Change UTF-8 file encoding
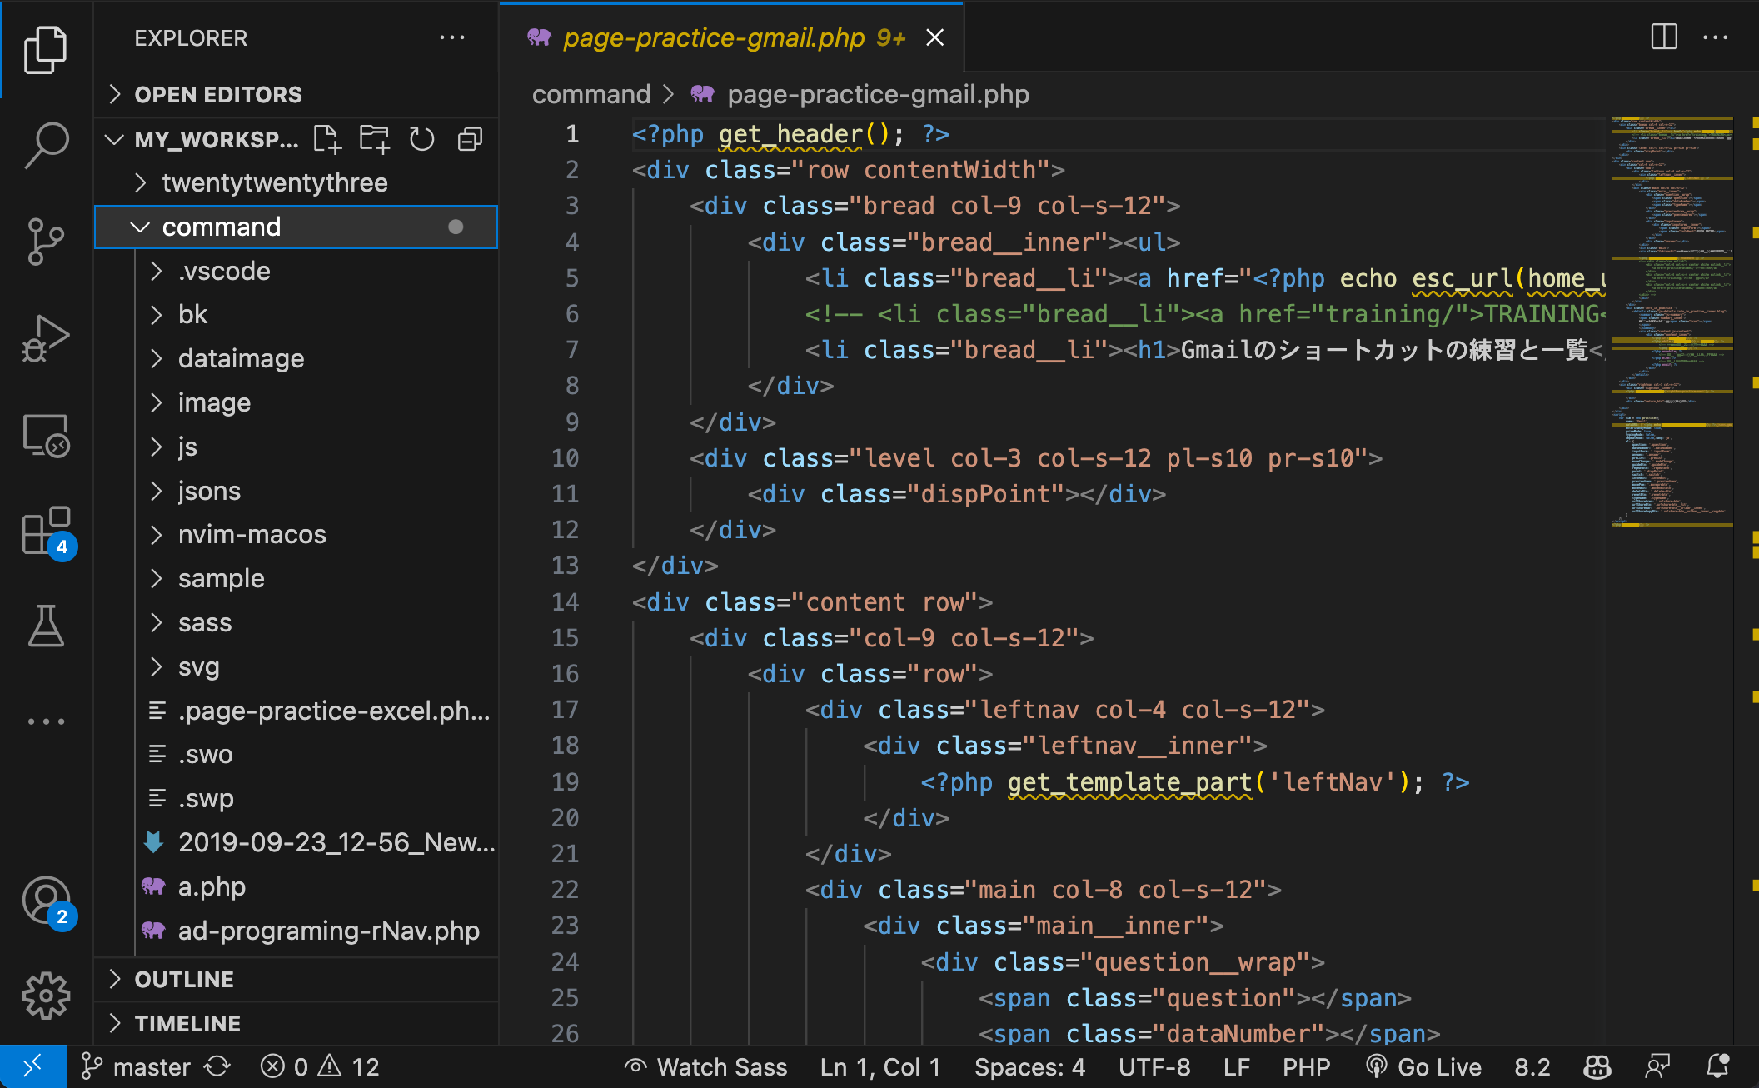 click(1154, 1066)
